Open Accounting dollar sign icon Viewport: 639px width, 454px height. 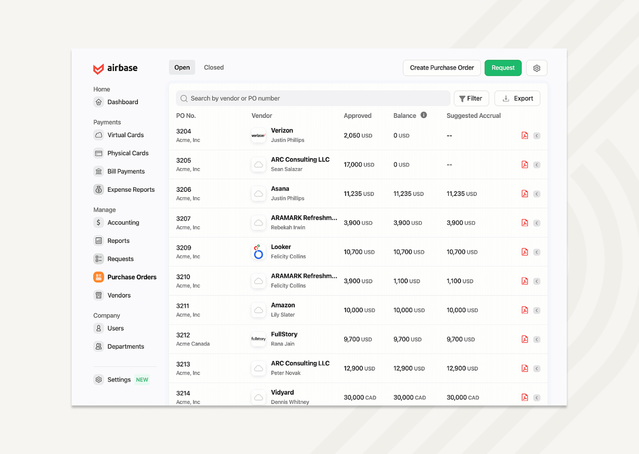coord(99,223)
